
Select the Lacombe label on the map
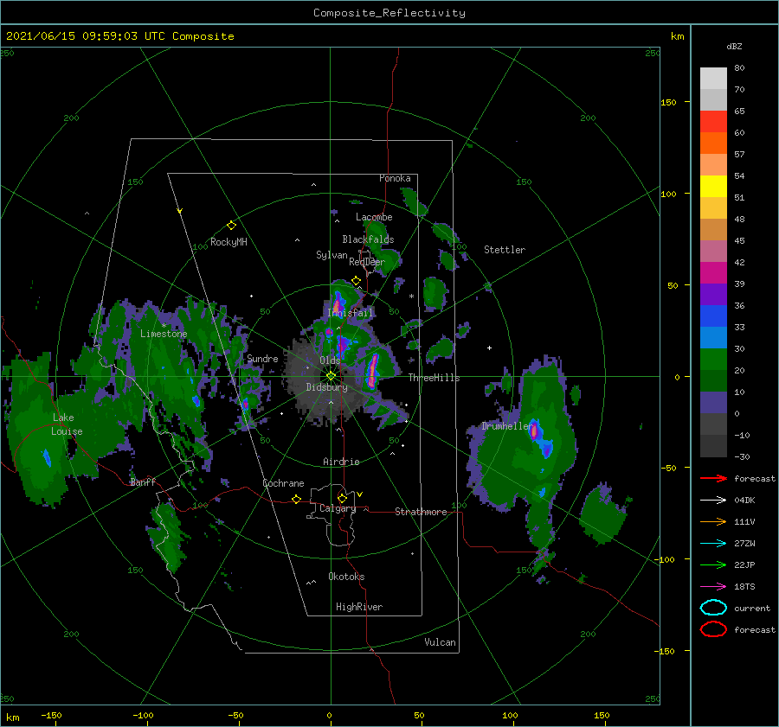pyautogui.click(x=374, y=217)
